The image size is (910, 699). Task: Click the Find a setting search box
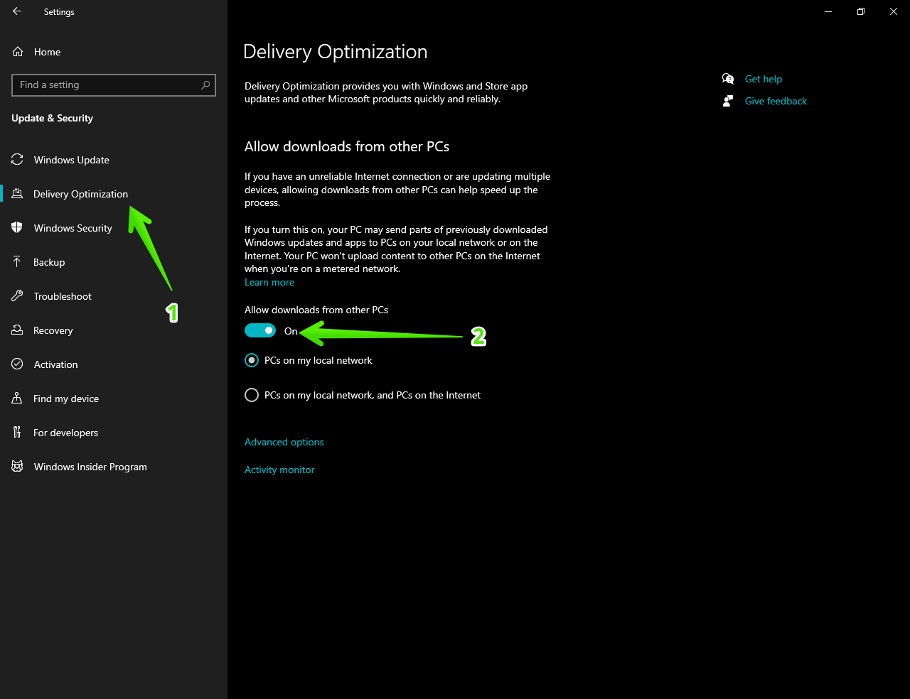(114, 85)
